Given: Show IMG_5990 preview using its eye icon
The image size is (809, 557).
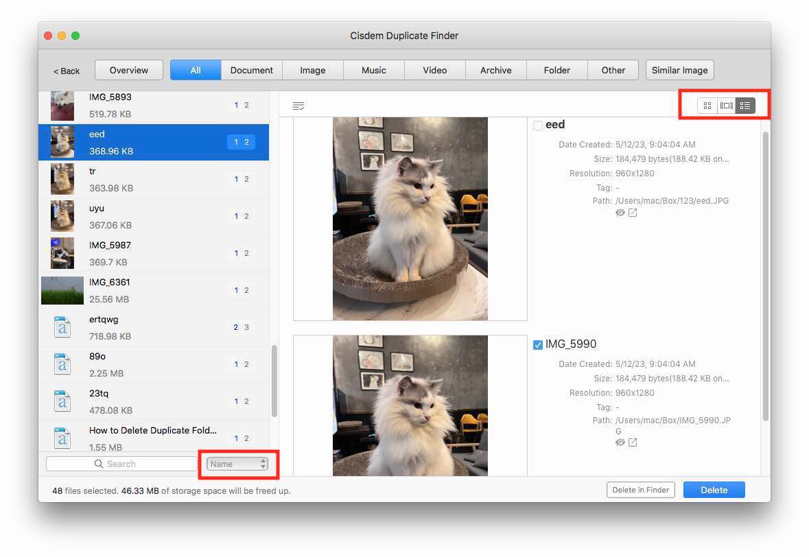Looking at the screenshot, I should [620, 442].
